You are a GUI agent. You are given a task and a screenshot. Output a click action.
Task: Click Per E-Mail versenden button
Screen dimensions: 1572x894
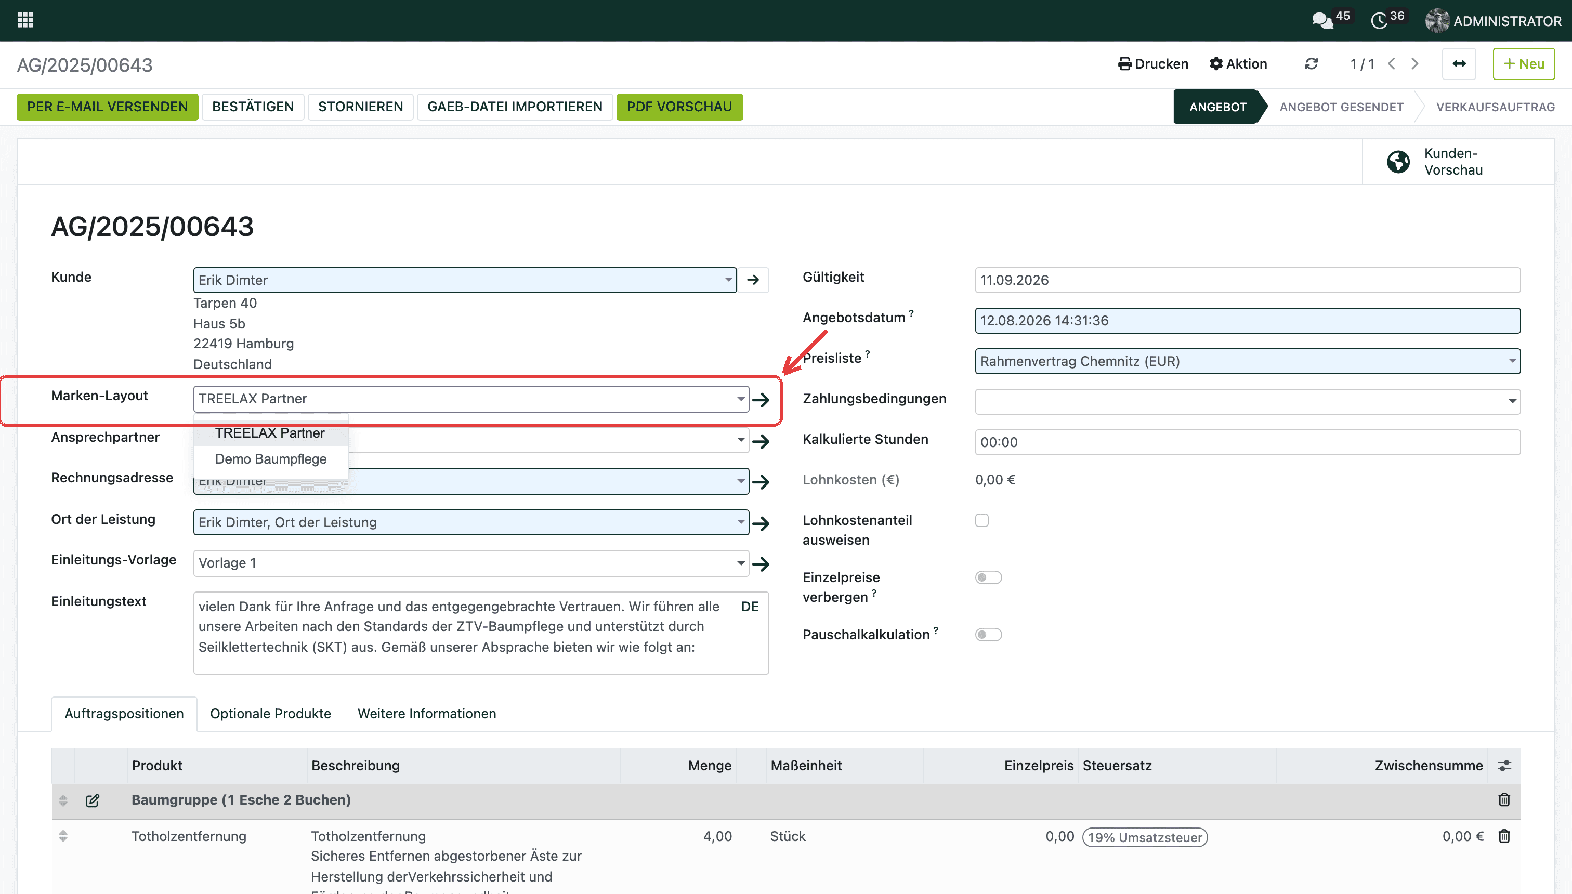tap(108, 107)
